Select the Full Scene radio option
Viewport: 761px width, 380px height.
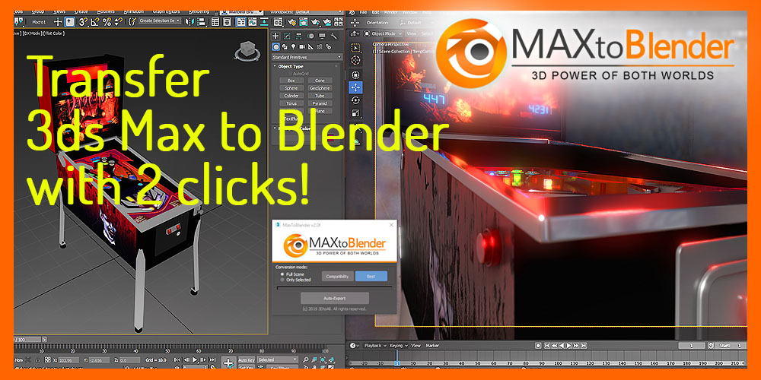click(x=282, y=274)
